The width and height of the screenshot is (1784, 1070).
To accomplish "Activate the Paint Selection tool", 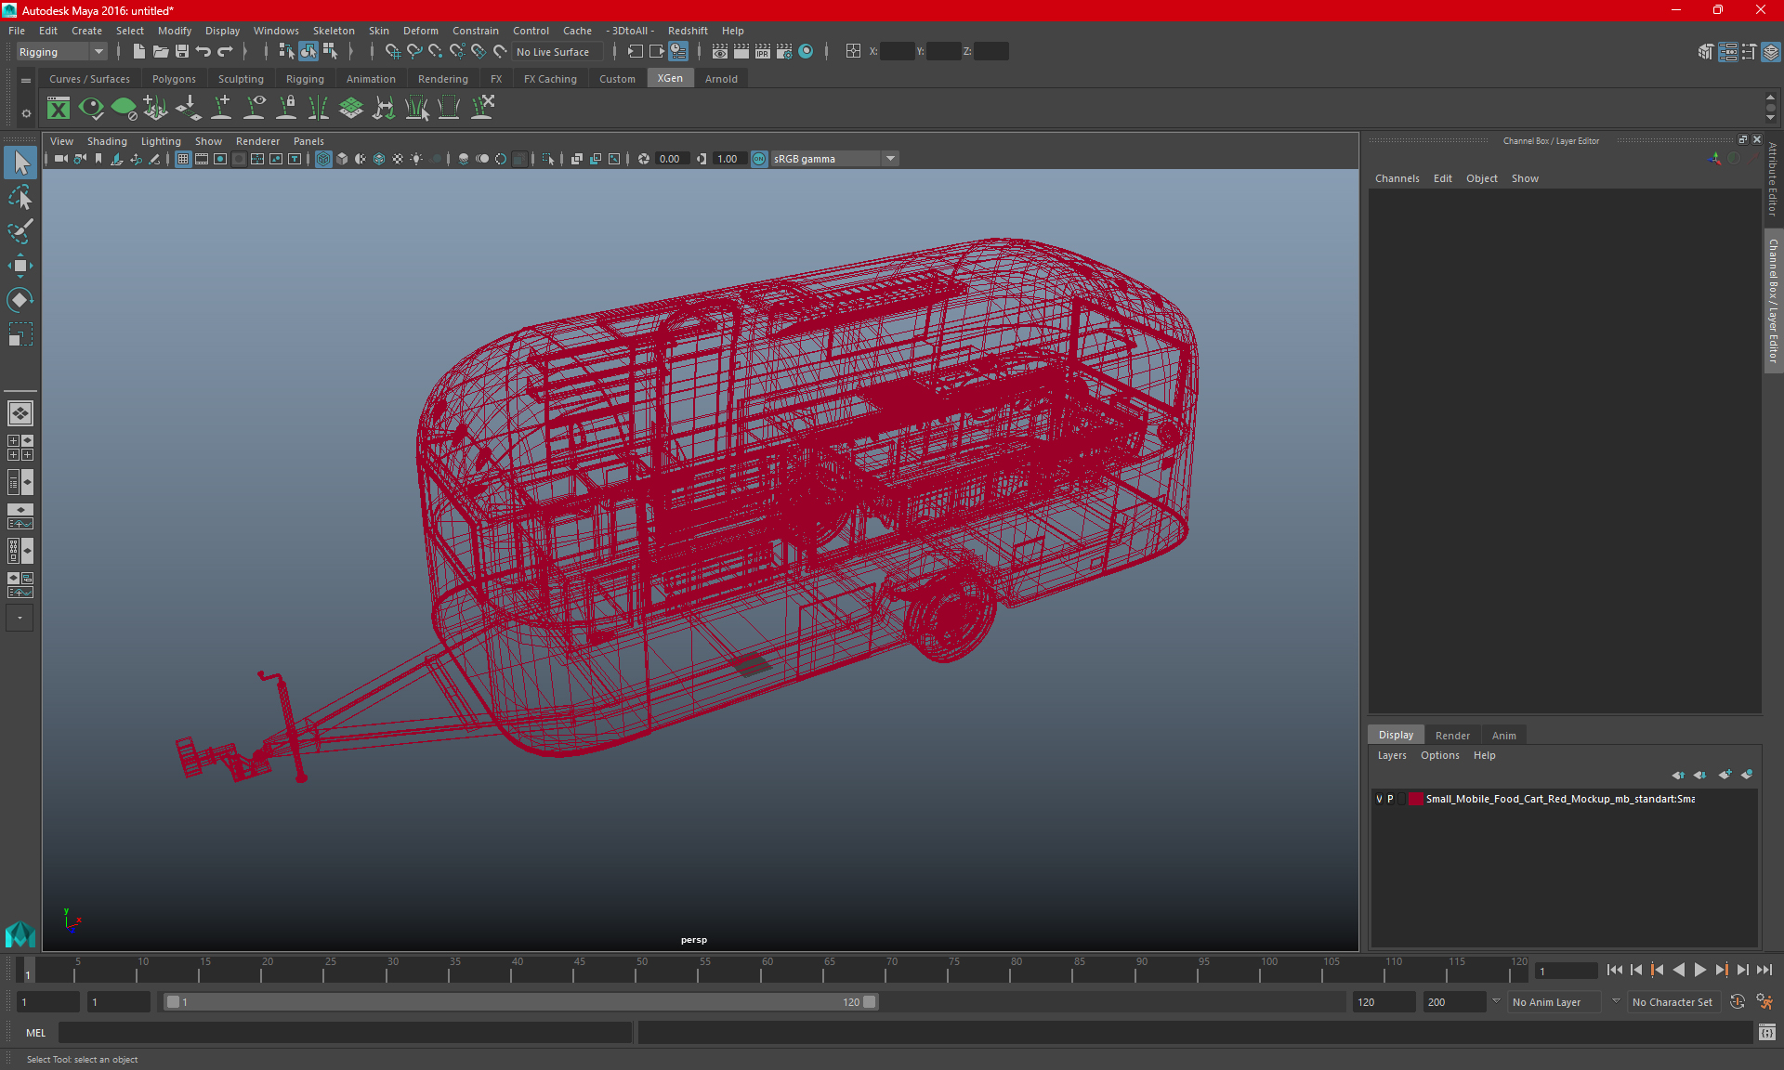I will pyautogui.click(x=20, y=231).
